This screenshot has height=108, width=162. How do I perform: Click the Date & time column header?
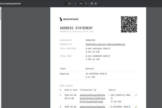tap(71, 90)
